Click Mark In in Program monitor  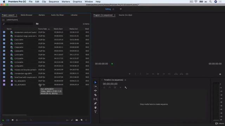pos(135,74)
